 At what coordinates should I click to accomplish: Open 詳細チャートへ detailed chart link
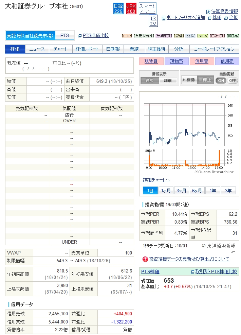click(x=156, y=180)
